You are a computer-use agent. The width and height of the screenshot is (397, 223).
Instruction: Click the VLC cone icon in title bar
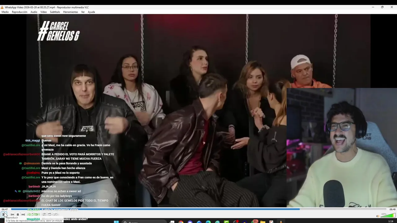coord(2,7)
